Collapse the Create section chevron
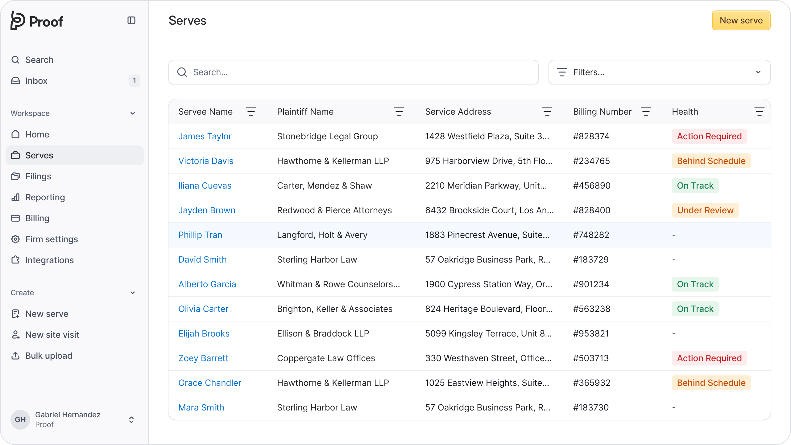Image resolution: width=791 pixels, height=445 pixels. point(133,293)
